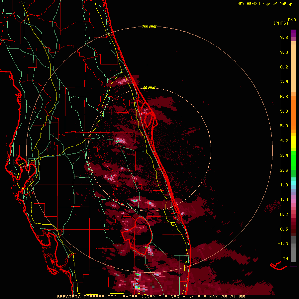
Task: Click the 9.0 value on the color scale
Action: pos(284,52)
